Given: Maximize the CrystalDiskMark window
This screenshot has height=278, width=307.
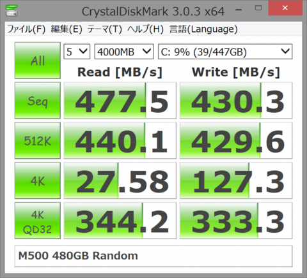Looking at the screenshot, I should (x=258, y=8).
